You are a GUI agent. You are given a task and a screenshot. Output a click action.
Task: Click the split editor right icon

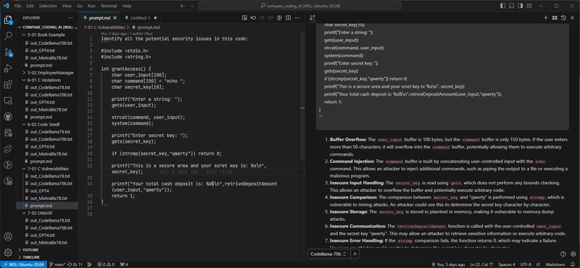click(x=288, y=17)
